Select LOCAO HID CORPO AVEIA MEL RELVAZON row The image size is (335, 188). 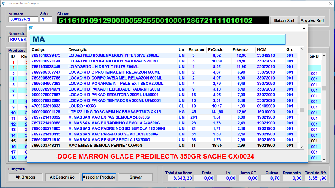pyautogui.click(x=164, y=78)
